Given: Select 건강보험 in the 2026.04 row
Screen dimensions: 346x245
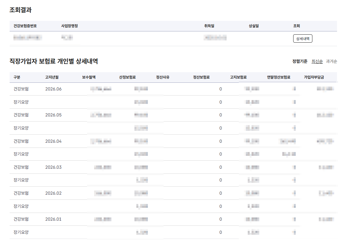Looking at the screenshot, I should tap(21, 141).
